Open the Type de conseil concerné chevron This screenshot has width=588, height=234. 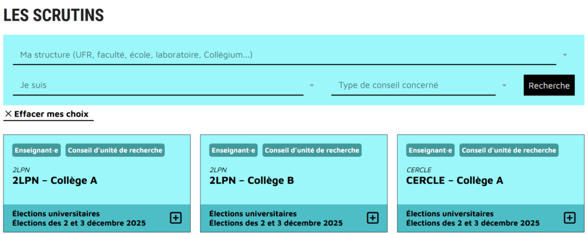pos(504,85)
